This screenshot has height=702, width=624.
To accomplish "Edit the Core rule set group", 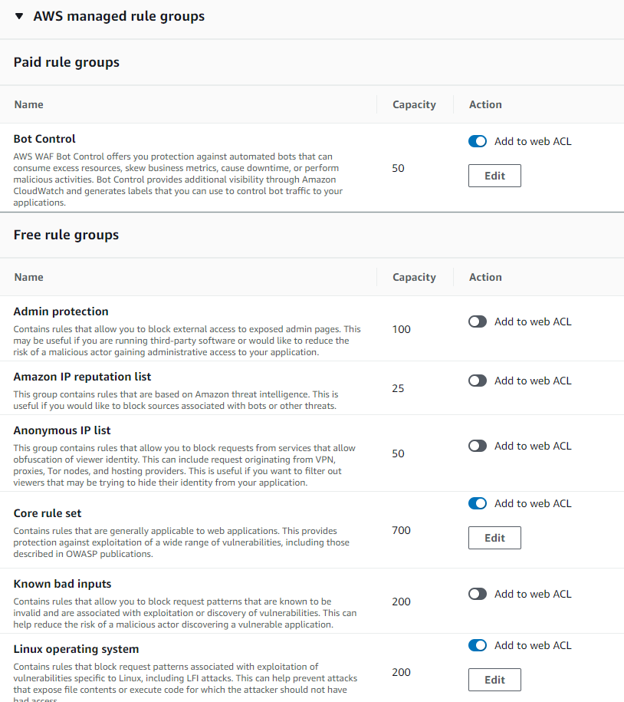I will pos(494,538).
